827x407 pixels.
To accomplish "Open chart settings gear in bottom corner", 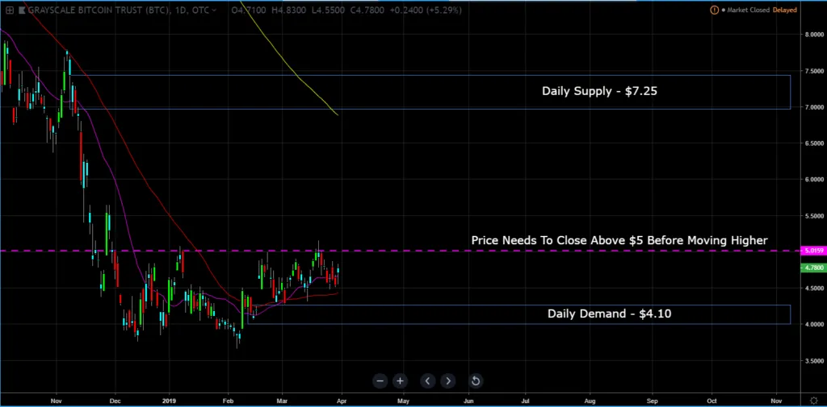I will click(814, 401).
